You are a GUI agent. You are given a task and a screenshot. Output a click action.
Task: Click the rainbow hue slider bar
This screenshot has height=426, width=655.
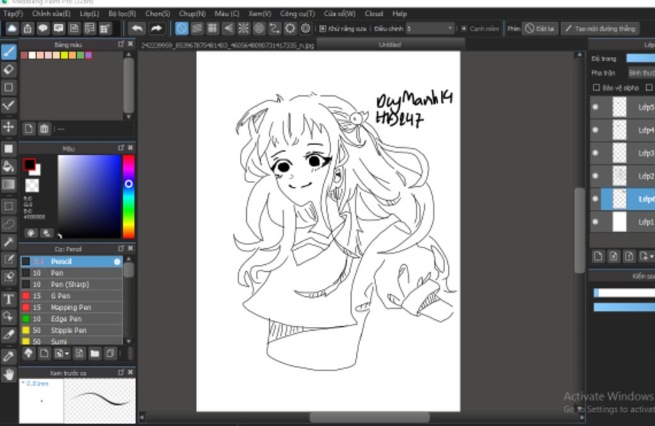pos(128,196)
